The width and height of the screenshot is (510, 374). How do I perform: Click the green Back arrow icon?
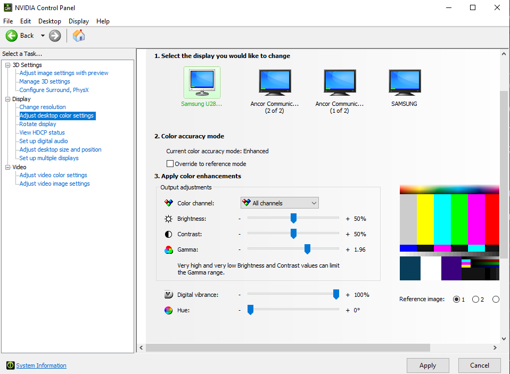(x=12, y=36)
